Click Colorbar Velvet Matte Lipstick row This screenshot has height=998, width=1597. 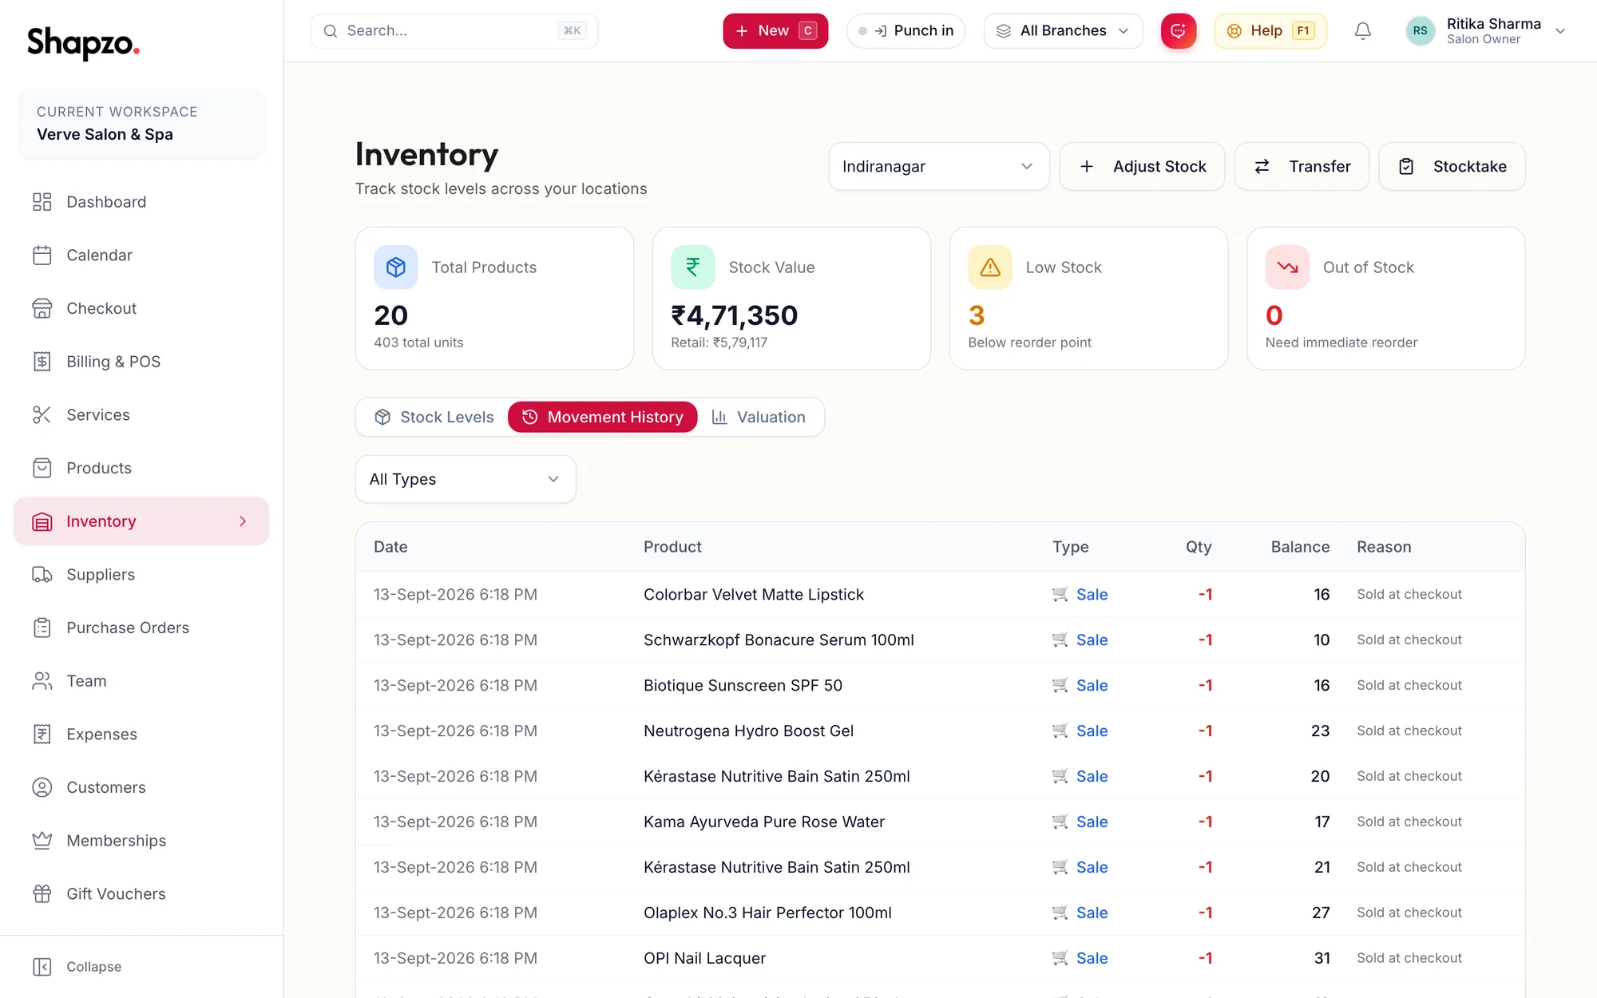click(940, 595)
